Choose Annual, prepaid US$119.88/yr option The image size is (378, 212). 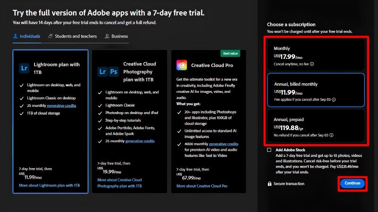click(316, 125)
